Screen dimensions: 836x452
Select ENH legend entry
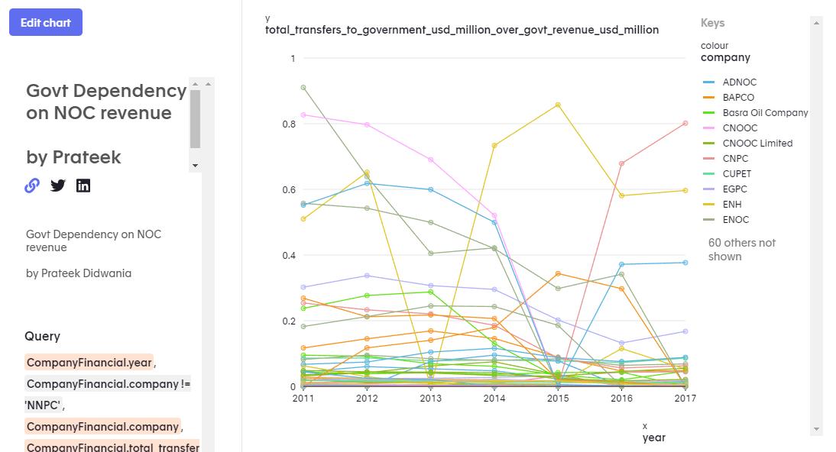(x=722, y=205)
